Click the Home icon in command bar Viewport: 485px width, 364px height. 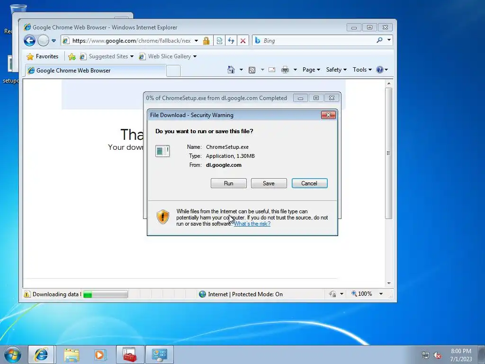231,70
